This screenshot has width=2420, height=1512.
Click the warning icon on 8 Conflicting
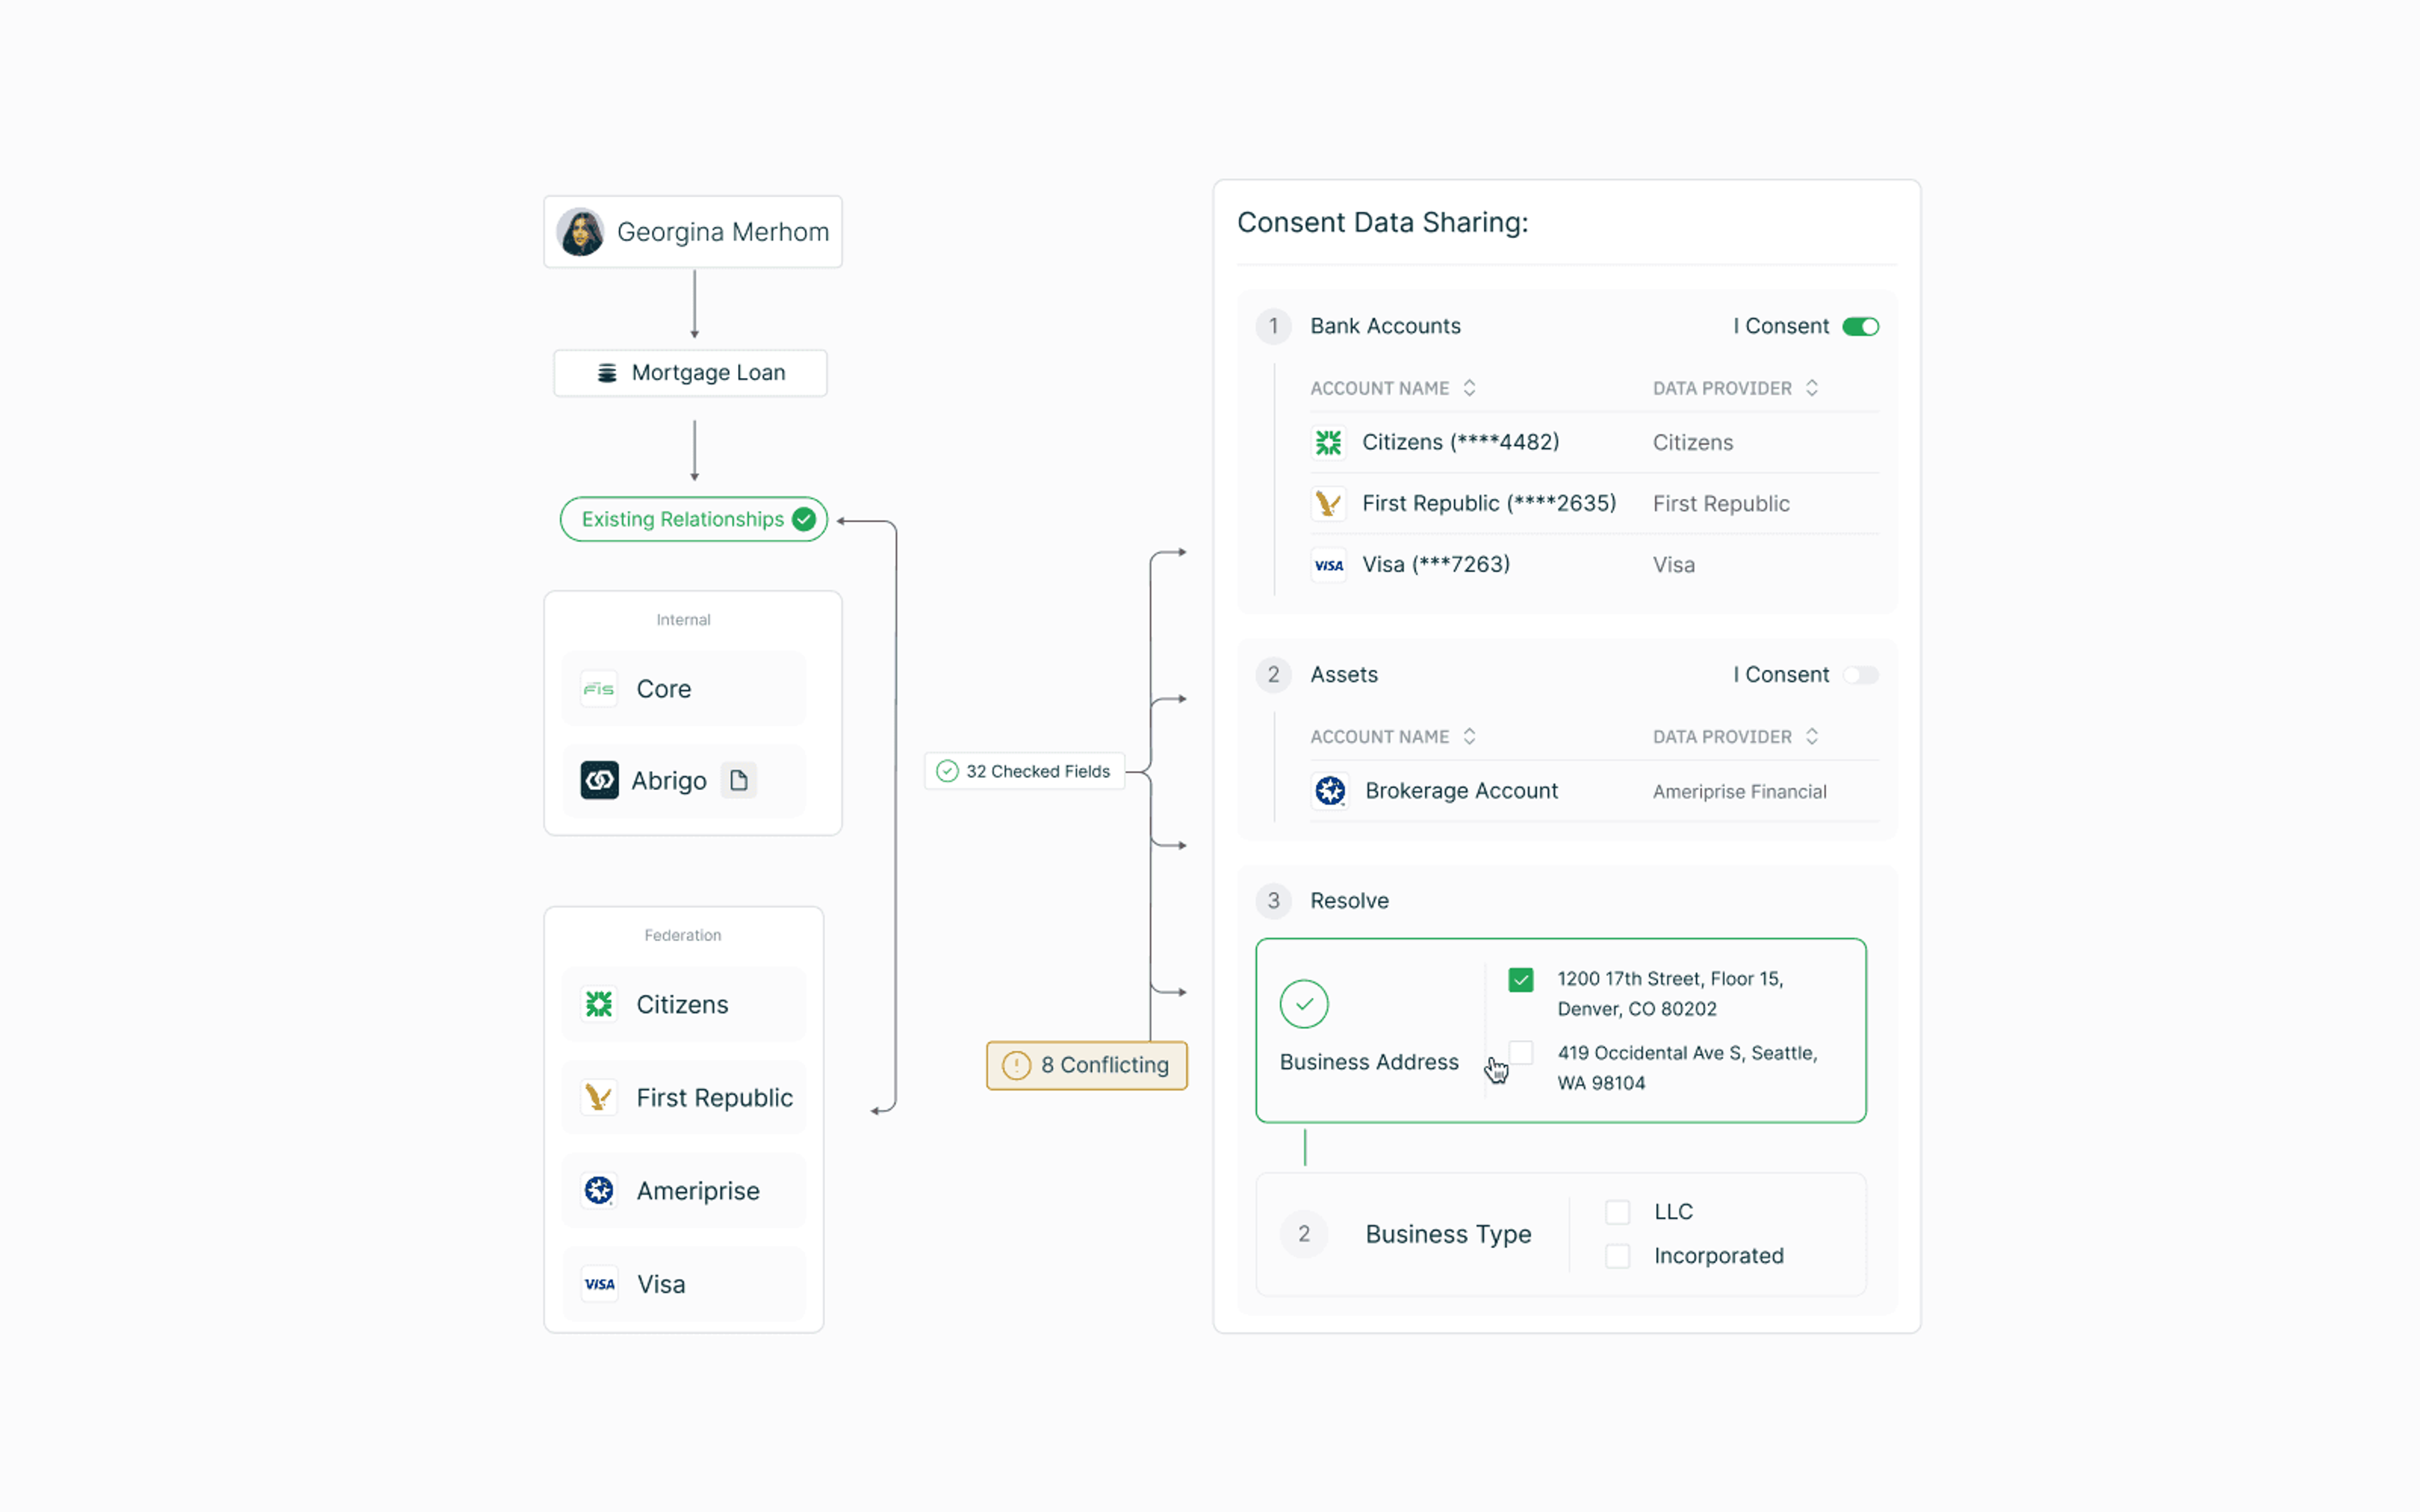coord(1016,1065)
